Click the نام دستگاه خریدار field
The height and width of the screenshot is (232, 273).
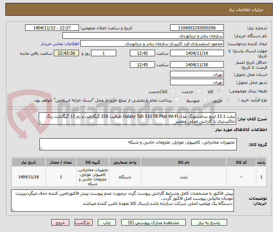point(143,36)
